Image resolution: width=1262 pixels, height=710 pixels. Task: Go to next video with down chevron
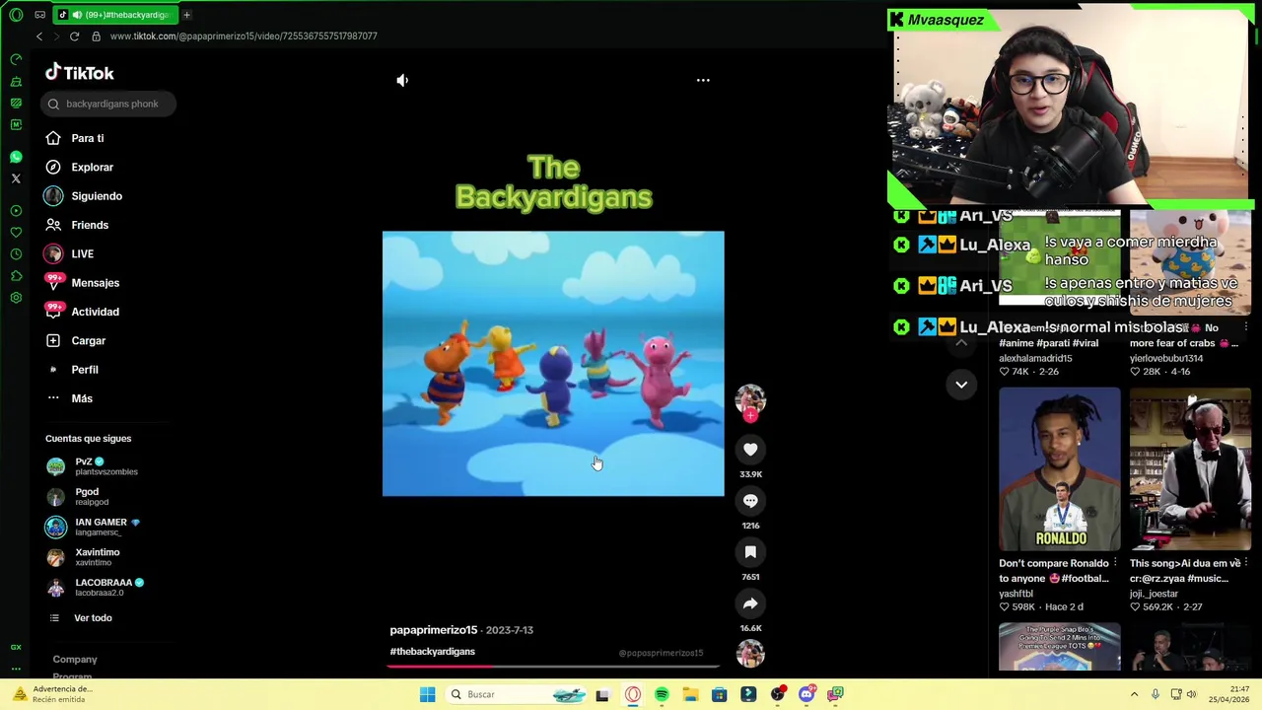tap(961, 385)
